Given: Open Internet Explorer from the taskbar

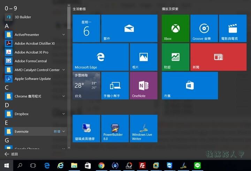Looking at the screenshot, I should (60, 165).
